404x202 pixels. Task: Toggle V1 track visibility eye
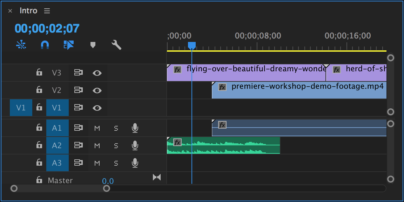point(97,108)
